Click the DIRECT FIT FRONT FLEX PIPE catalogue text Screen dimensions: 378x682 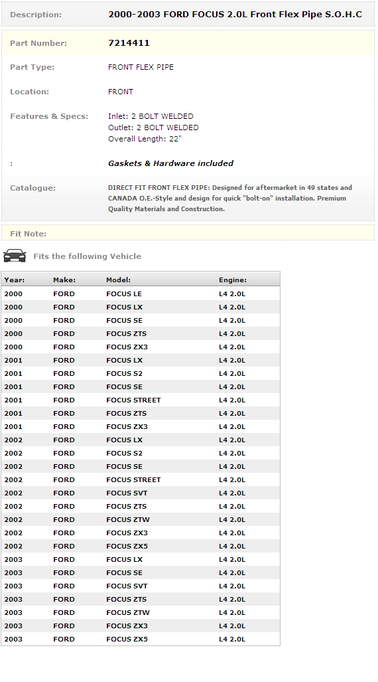(230, 198)
